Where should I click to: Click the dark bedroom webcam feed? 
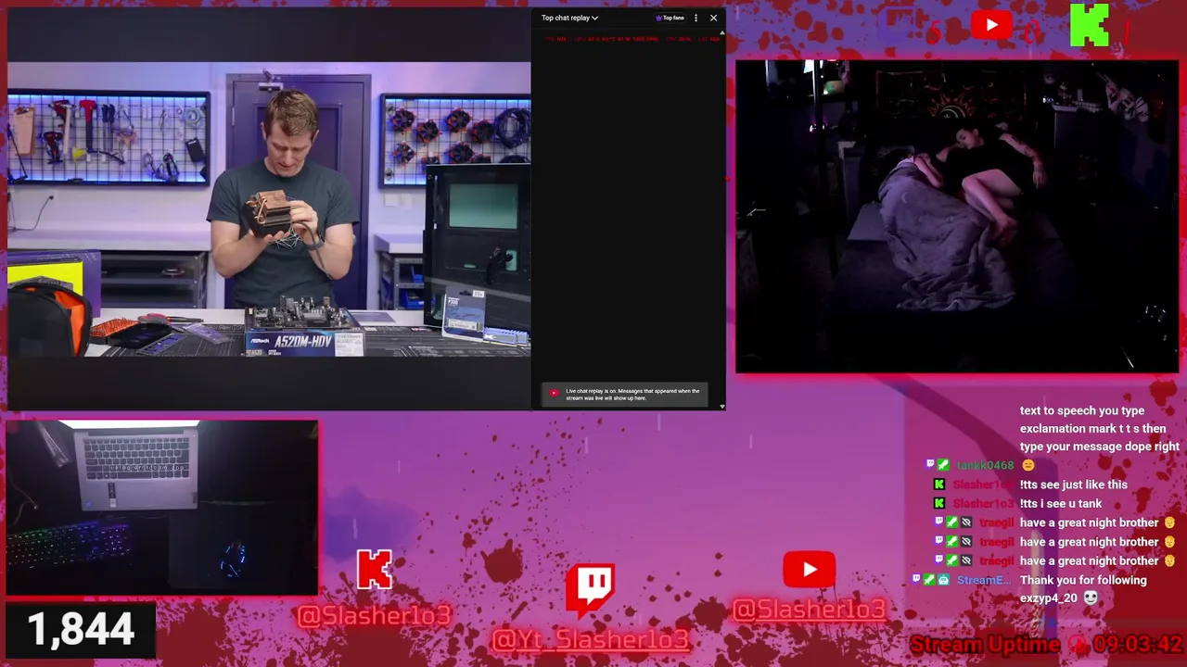pos(957,217)
